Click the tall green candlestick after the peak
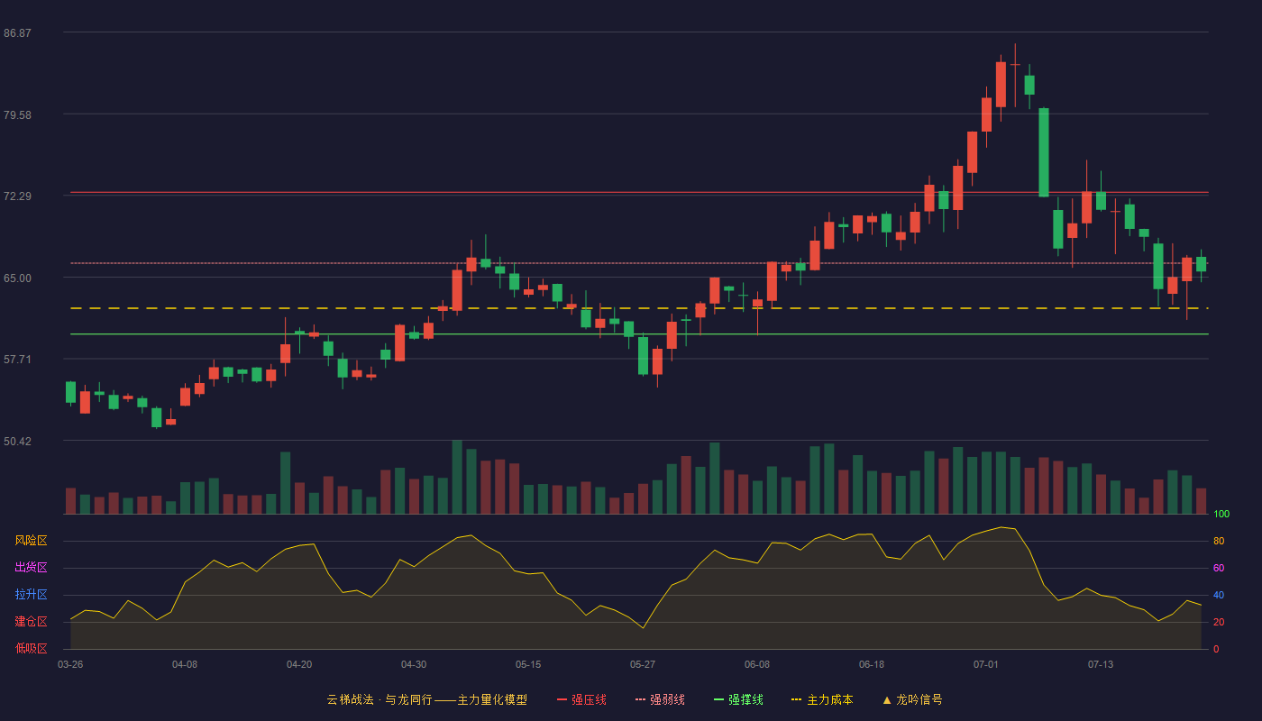 (x=1044, y=152)
